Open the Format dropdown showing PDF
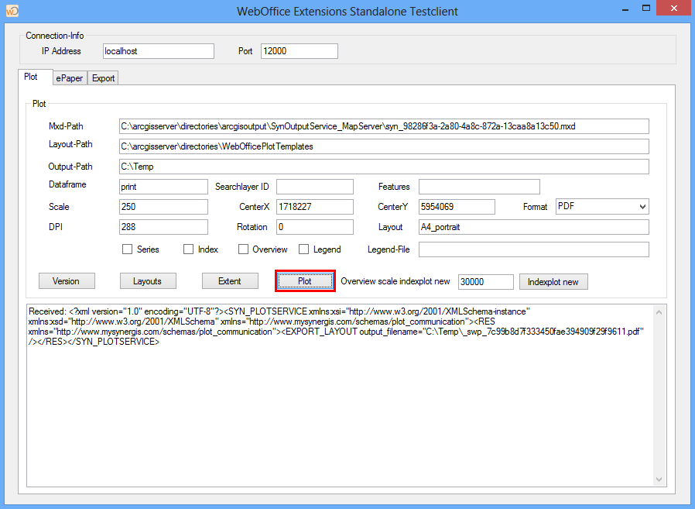695x509 pixels. pyautogui.click(x=601, y=206)
